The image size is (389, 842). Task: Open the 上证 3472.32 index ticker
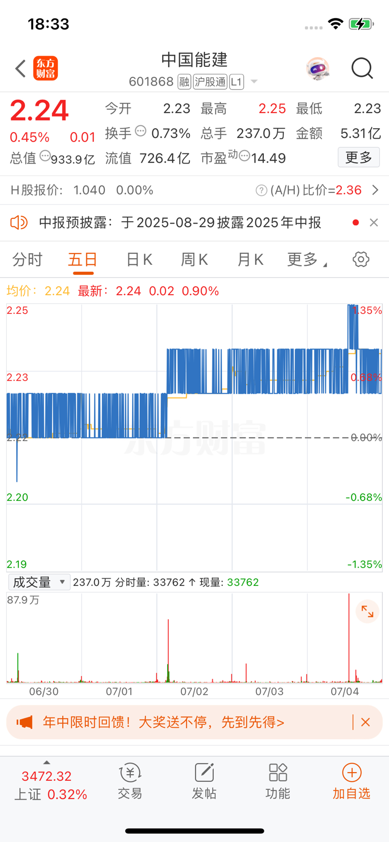point(50,785)
